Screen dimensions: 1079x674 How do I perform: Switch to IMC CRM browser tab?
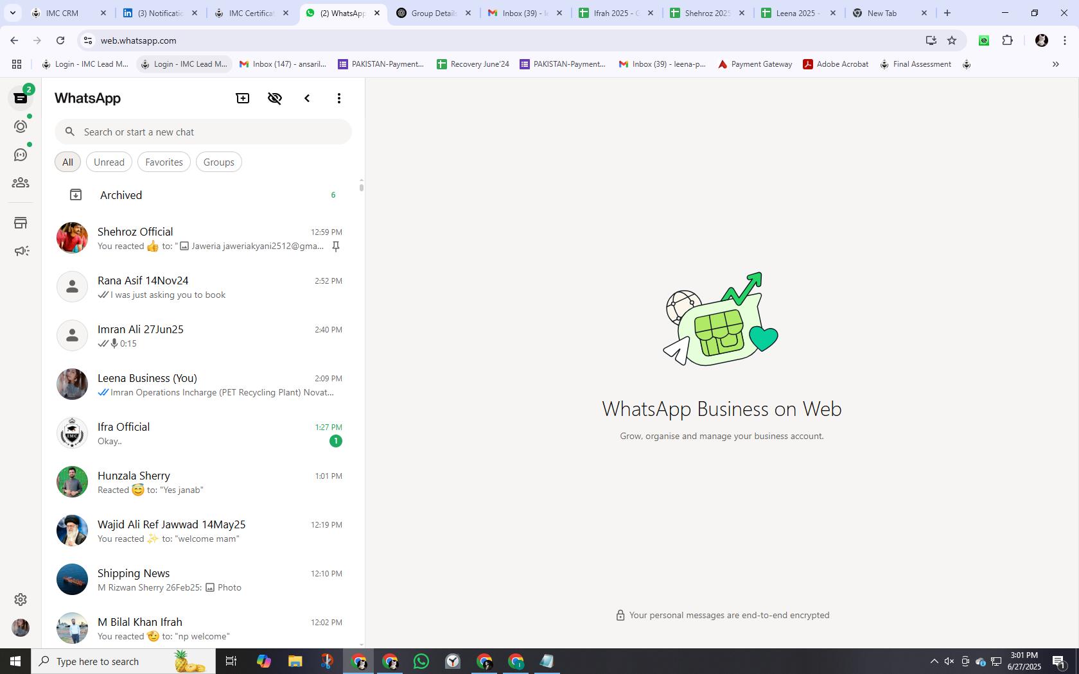(x=70, y=13)
